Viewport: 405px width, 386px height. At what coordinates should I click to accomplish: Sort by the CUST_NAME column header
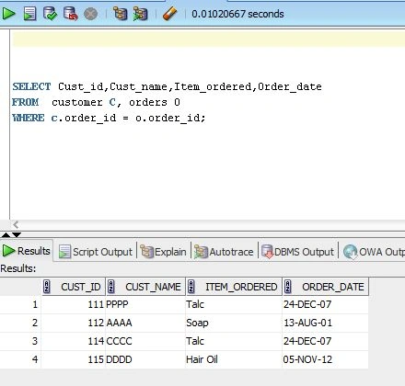(x=145, y=287)
